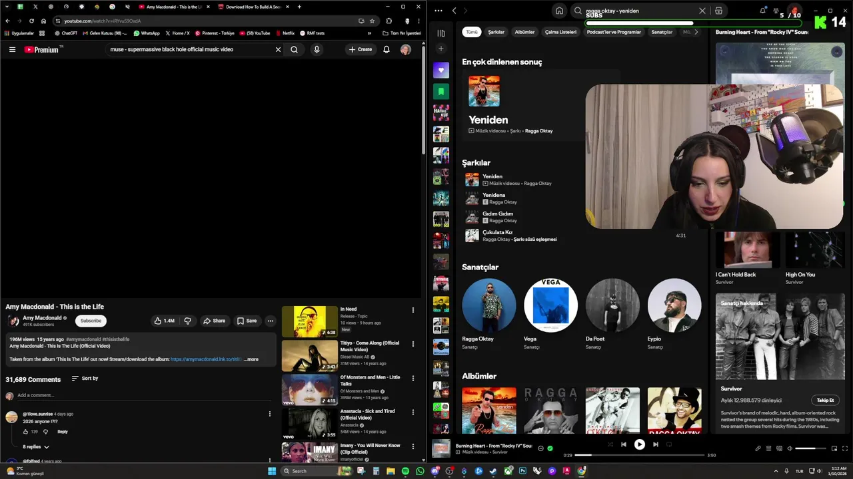Click the YouTube Premium logo

click(x=43, y=49)
